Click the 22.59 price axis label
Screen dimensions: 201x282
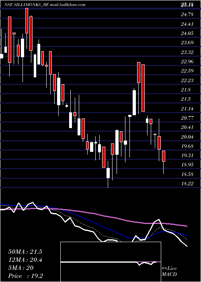click(187, 70)
